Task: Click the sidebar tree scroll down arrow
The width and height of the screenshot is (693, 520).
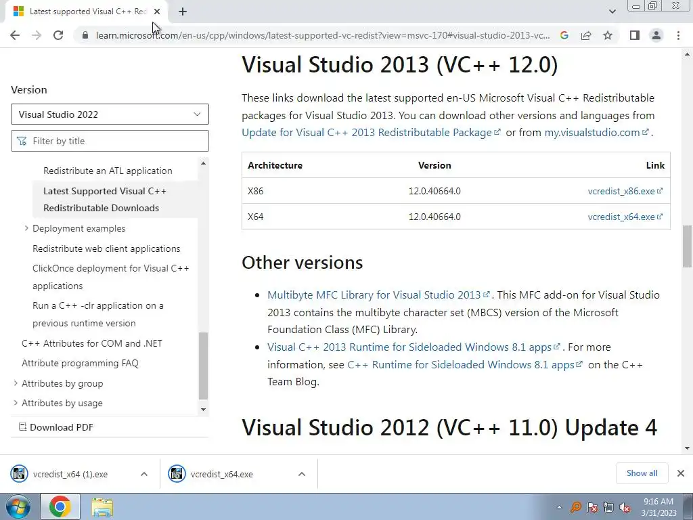Action: click(203, 410)
